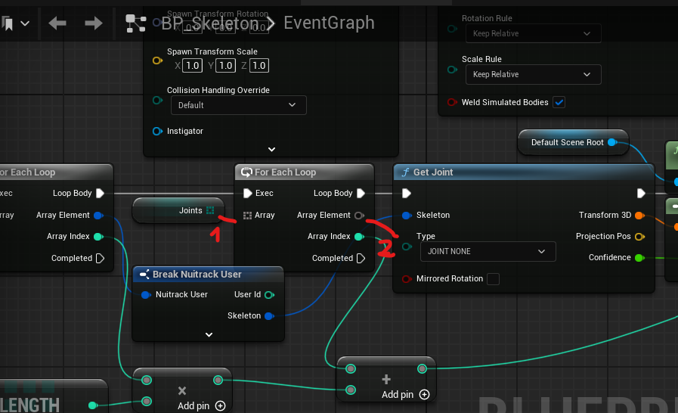Edit the Spawn Transform Scale Z value

pos(259,65)
